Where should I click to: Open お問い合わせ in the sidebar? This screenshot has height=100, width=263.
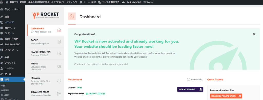click(12, 39)
